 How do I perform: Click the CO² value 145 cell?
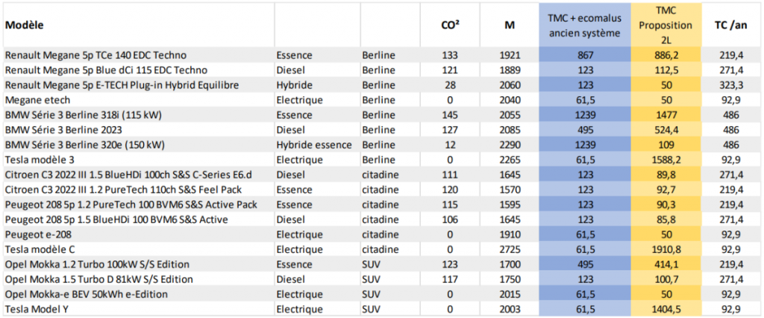pos(450,114)
